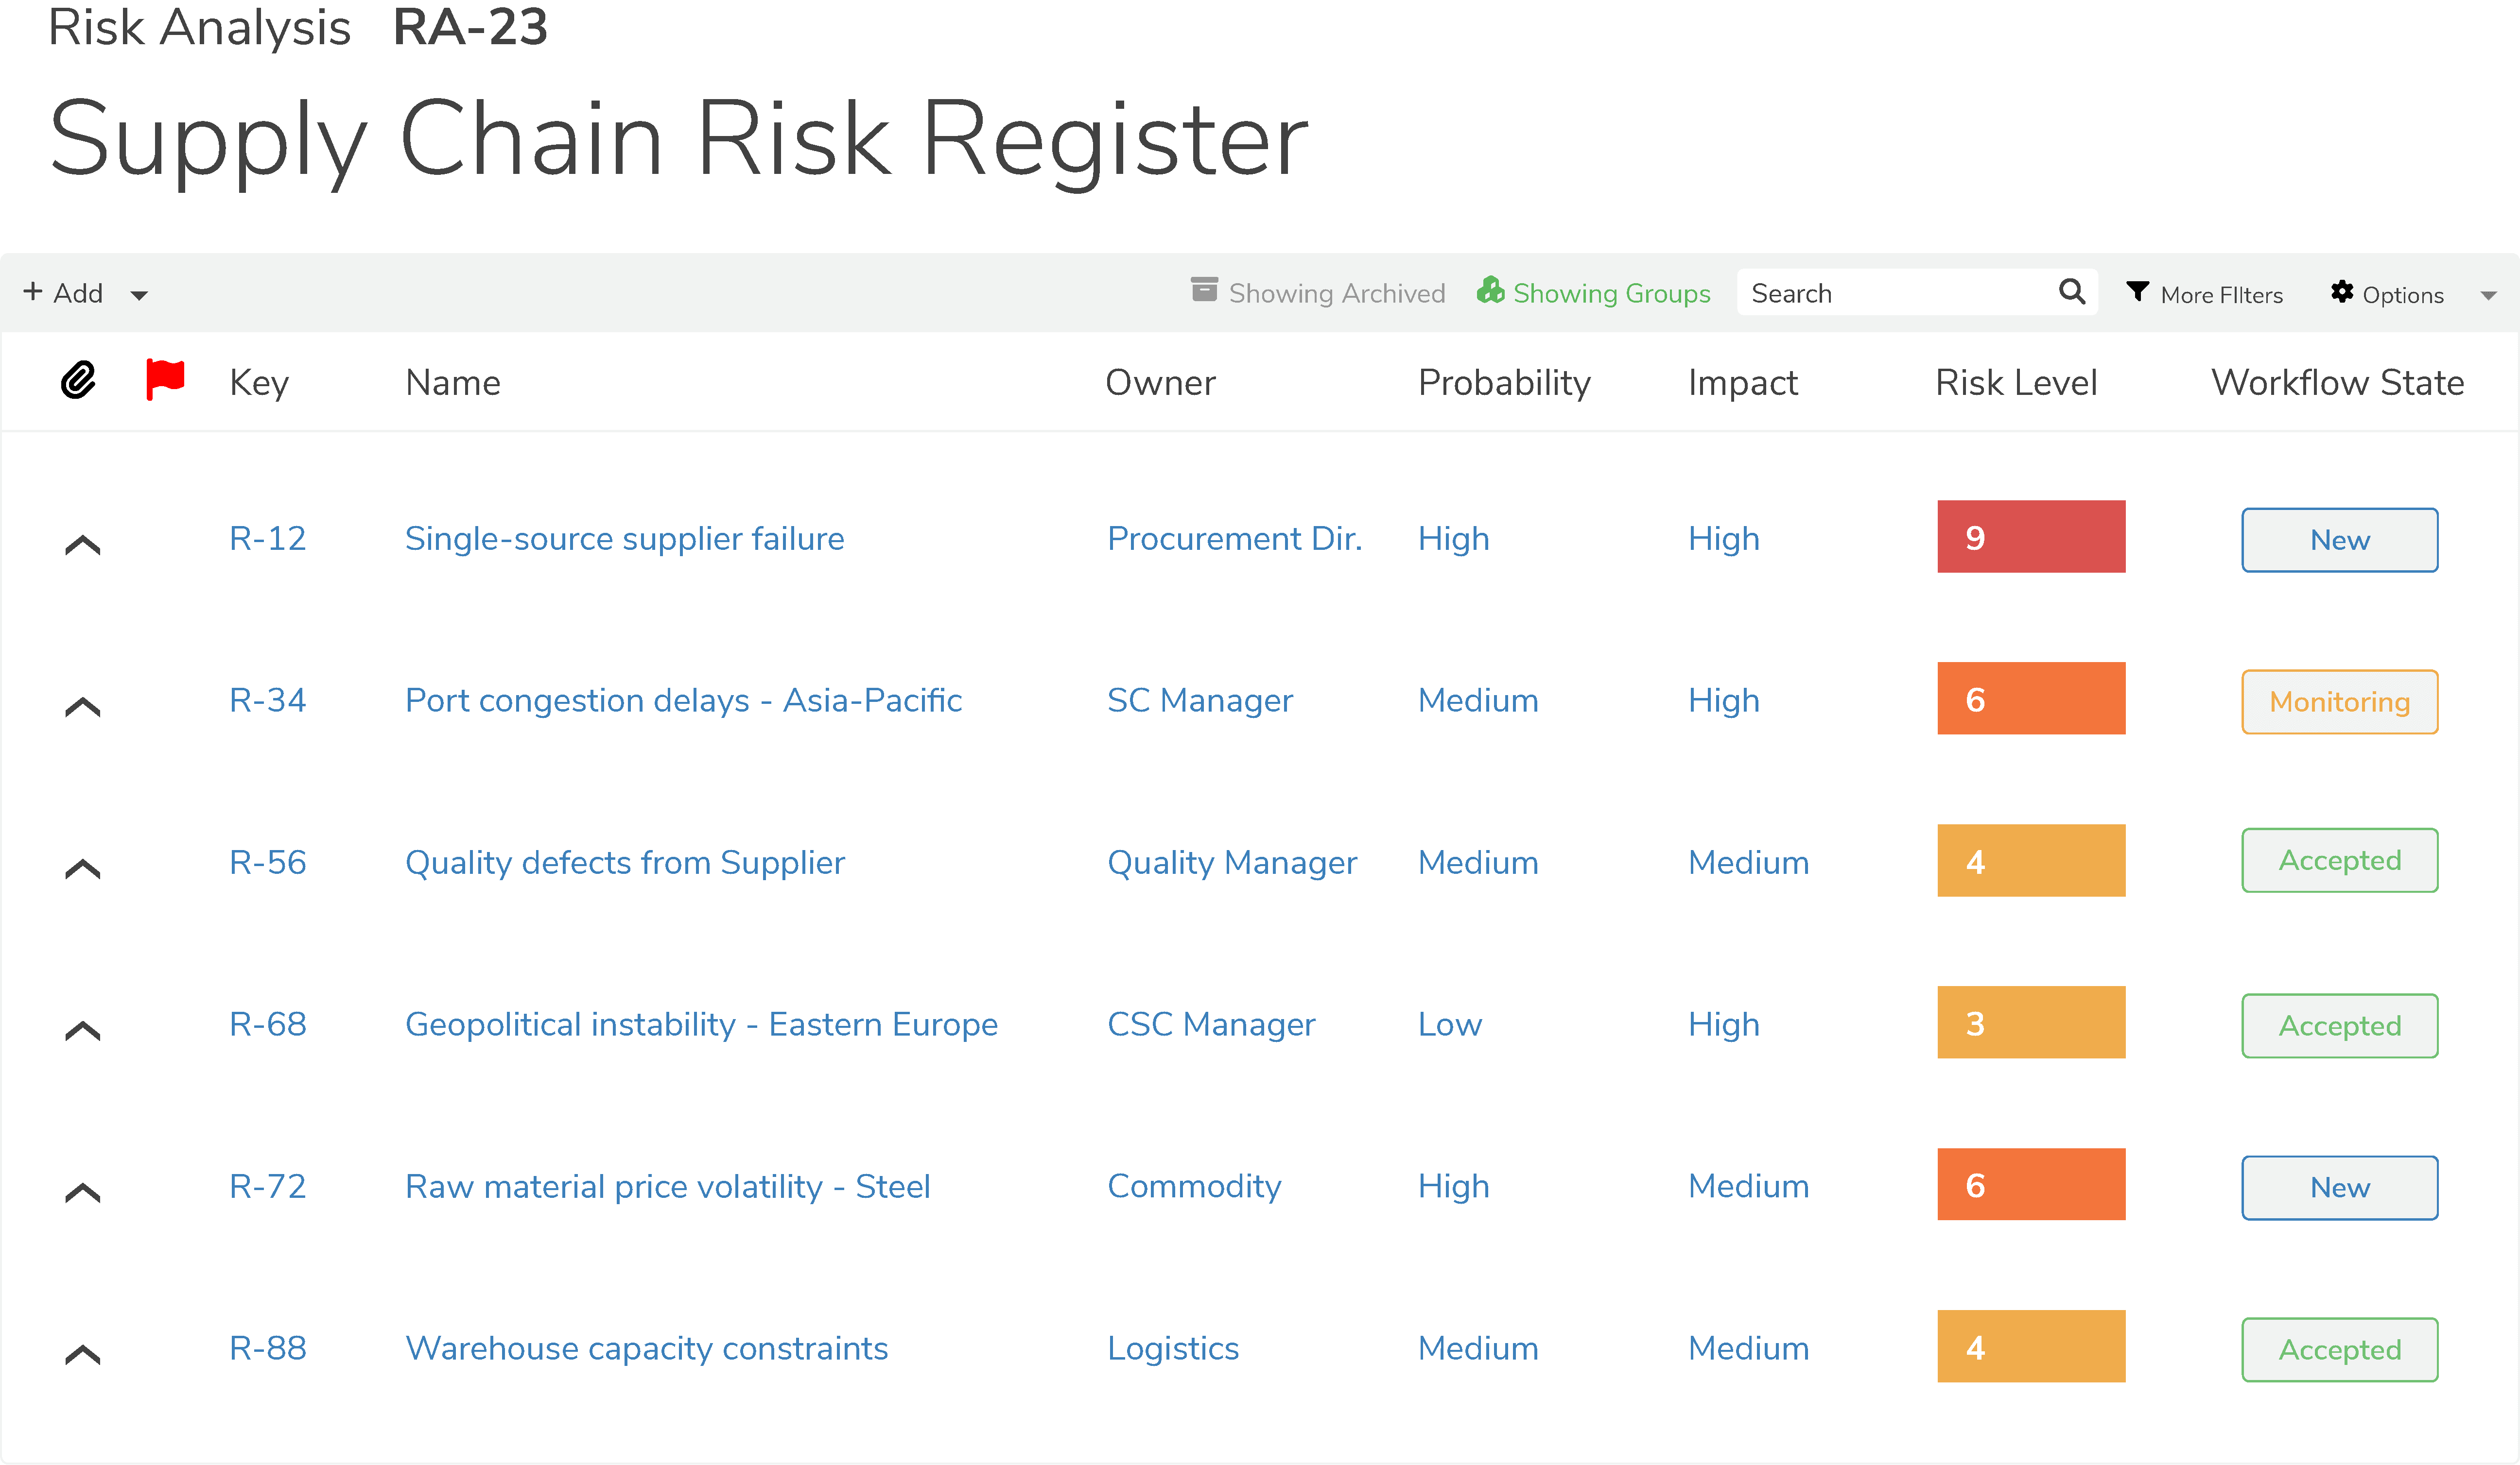Open Port congestion delays - Asia-Pacific risk

pyautogui.click(x=683, y=700)
